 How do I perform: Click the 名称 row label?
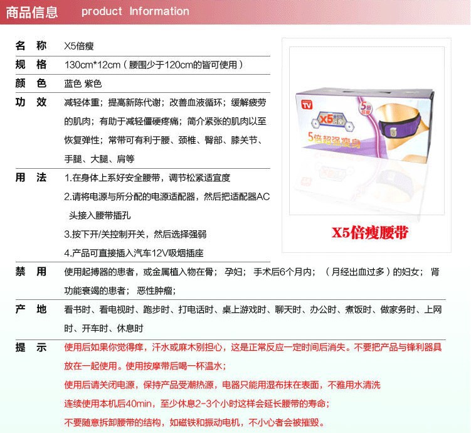point(31,46)
